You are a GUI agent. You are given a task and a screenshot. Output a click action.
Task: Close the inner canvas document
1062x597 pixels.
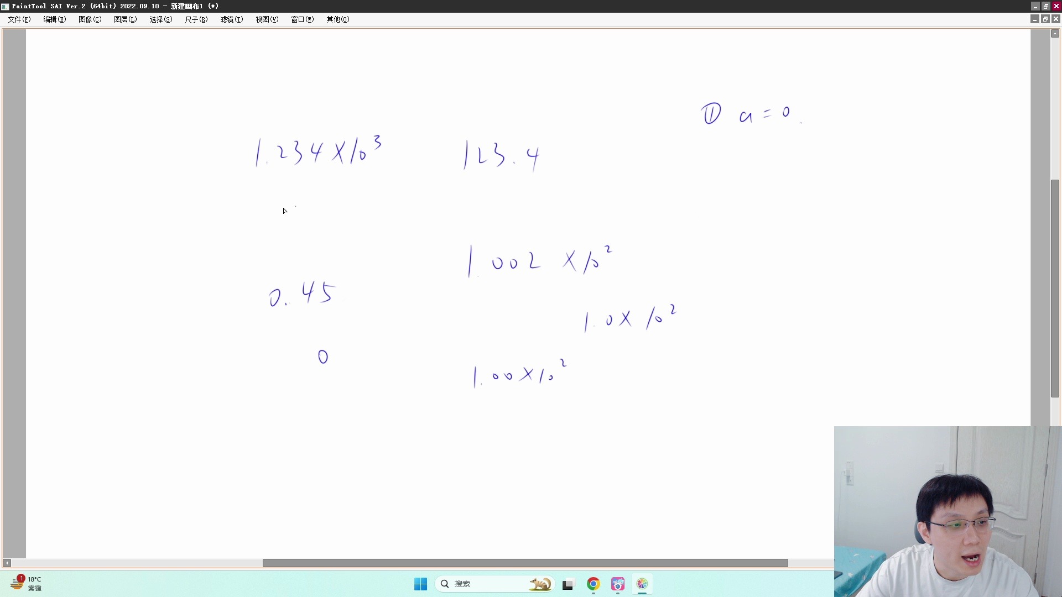1056,19
